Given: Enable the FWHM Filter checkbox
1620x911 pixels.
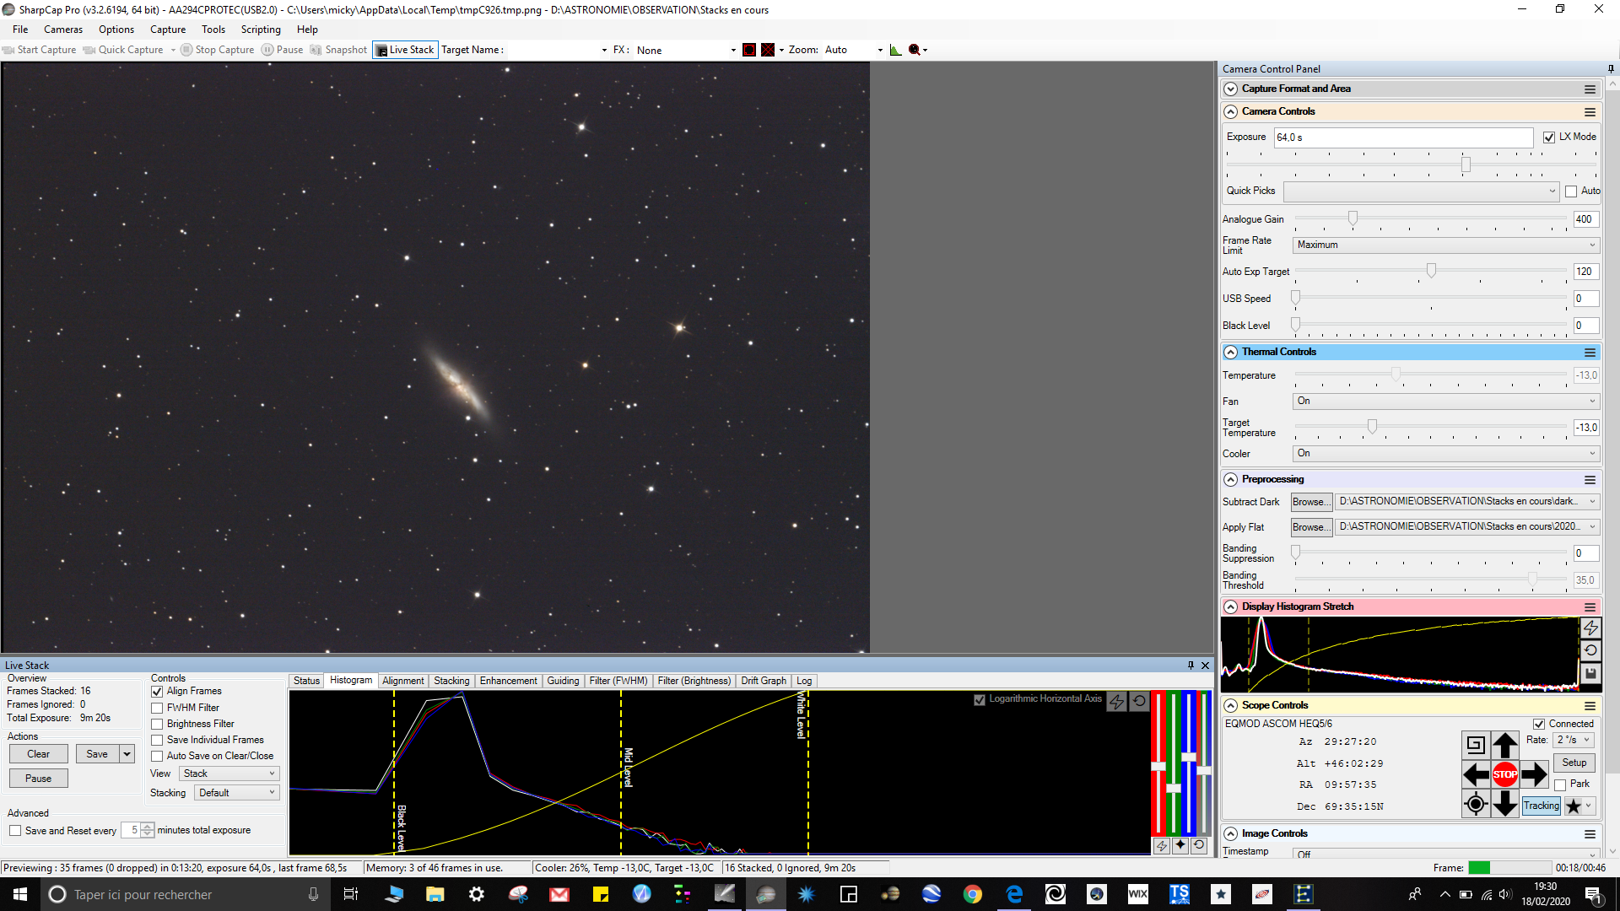Looking at the screenshot, I should point(157,708).
